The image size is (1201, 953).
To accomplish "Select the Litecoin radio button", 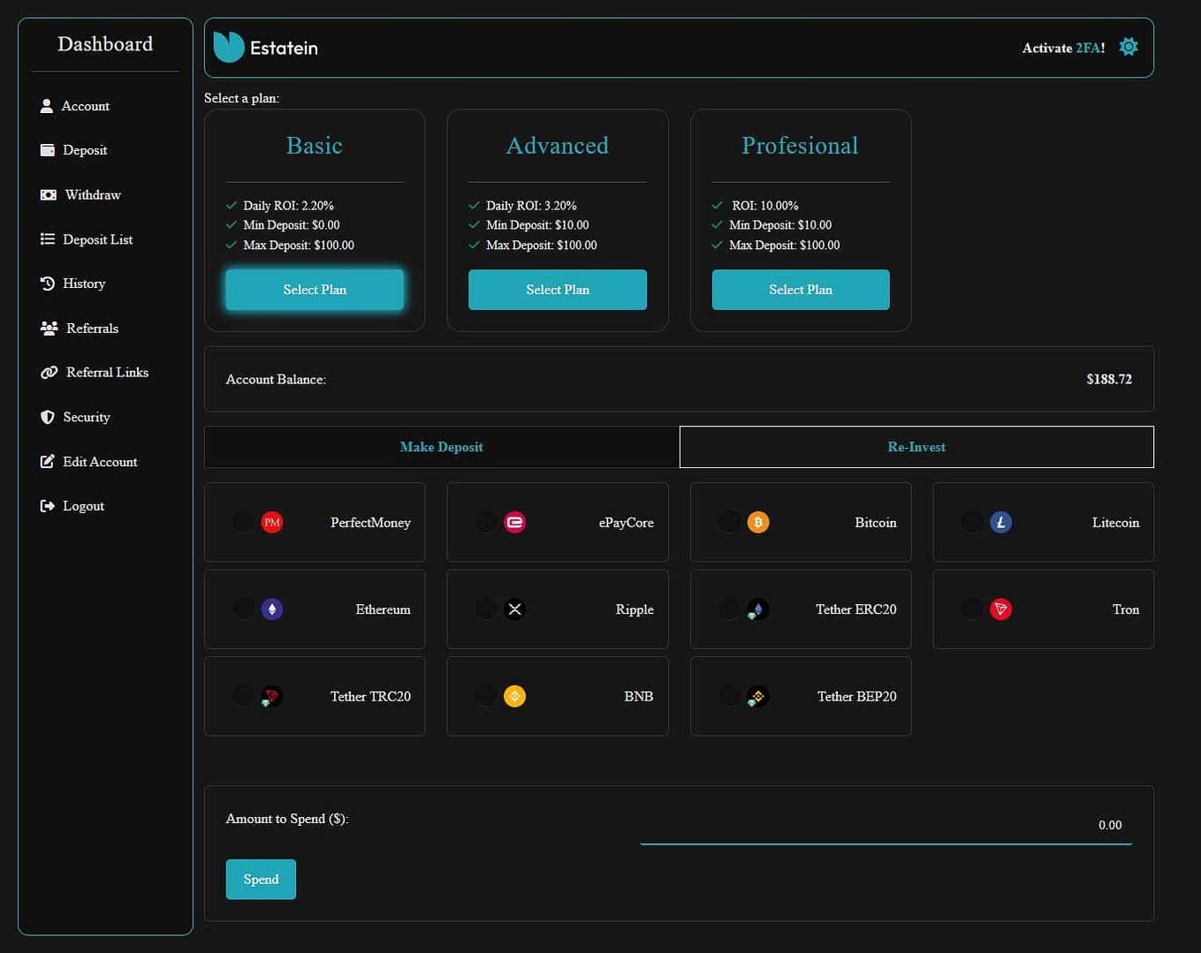I will tap(972, 522).
